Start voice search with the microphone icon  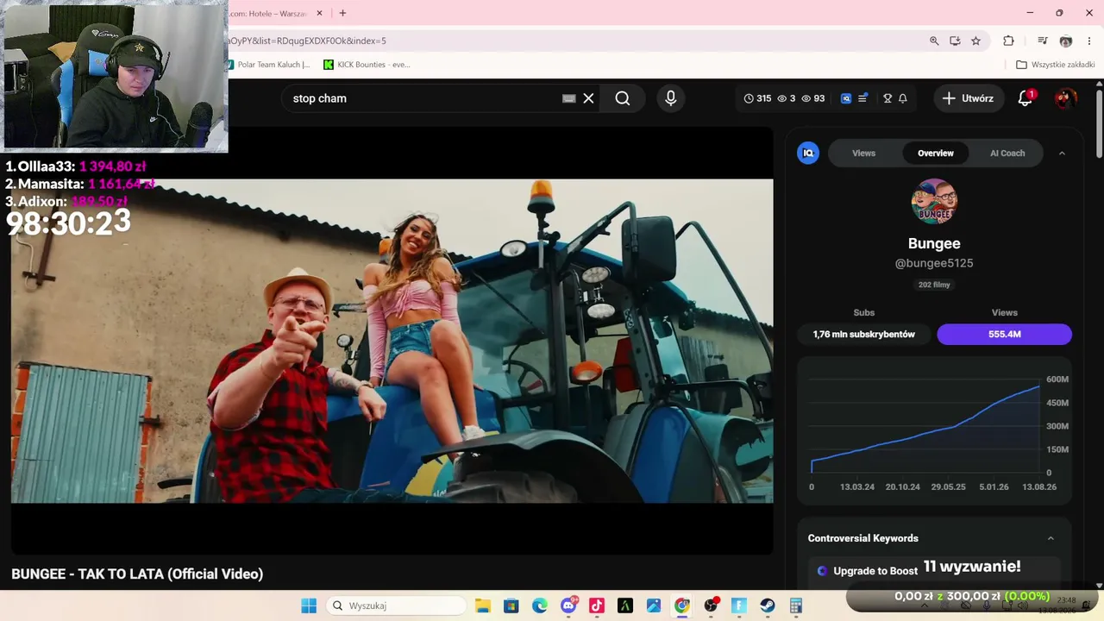(670, 98)
